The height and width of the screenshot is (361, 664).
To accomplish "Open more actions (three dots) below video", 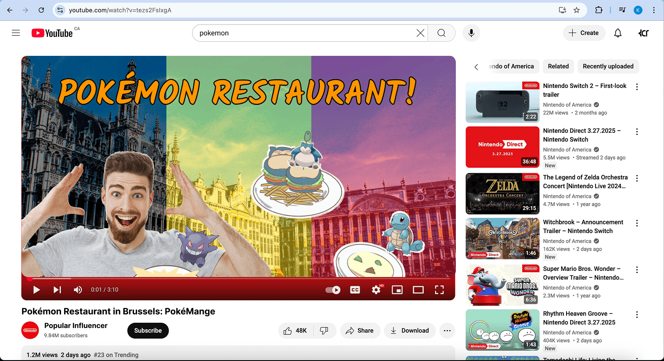I will click(447, 331).
